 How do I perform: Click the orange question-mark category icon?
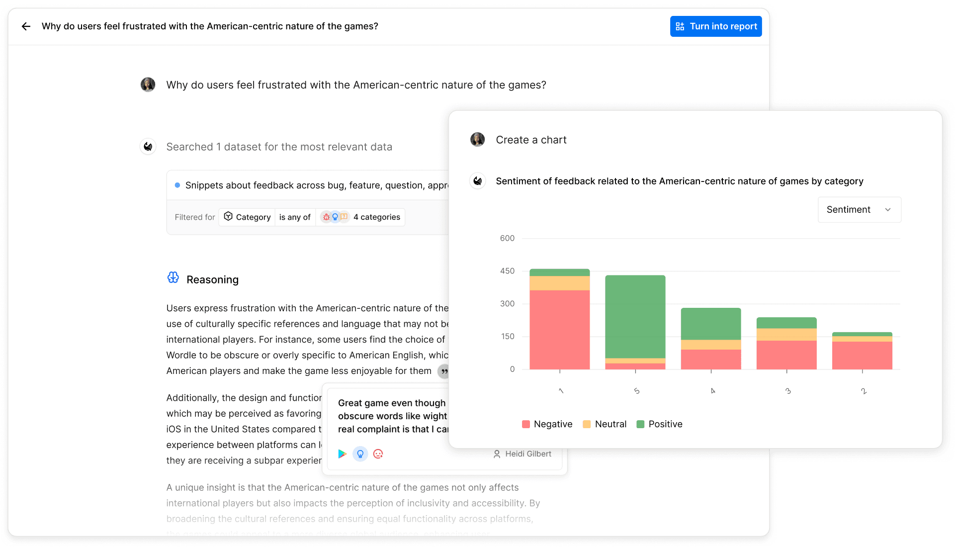[x=344, y=216]
